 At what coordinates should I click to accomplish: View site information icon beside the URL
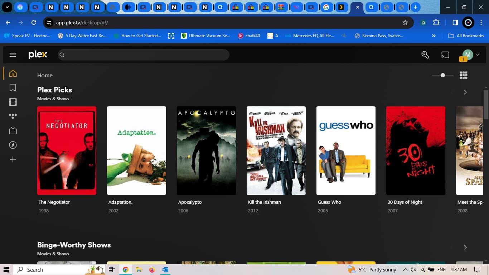coord(49,23)
